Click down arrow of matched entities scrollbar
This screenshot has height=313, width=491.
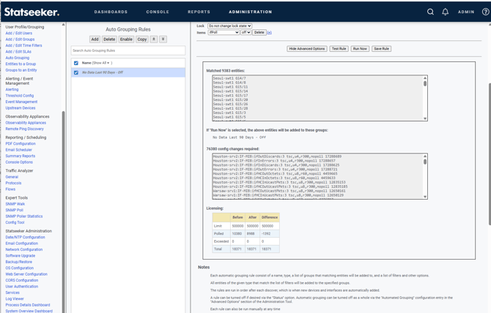[425, 118]
